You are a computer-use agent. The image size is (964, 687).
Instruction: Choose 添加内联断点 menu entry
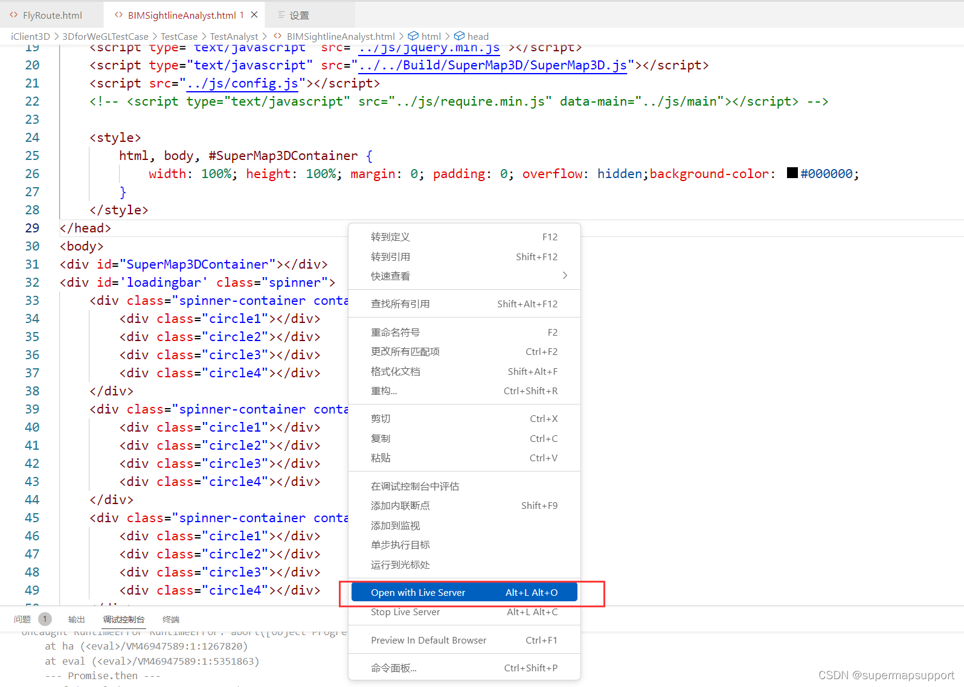[x=464, y=506]
